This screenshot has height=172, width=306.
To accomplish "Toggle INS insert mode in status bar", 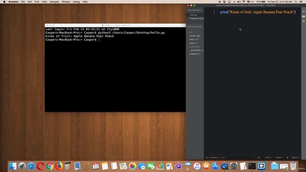I will click(x=259, y=158).
